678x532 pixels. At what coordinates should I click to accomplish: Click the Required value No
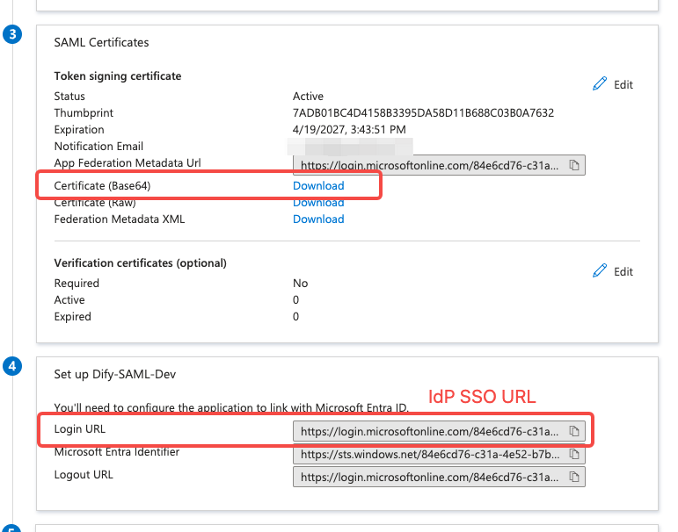pos(300,284)
